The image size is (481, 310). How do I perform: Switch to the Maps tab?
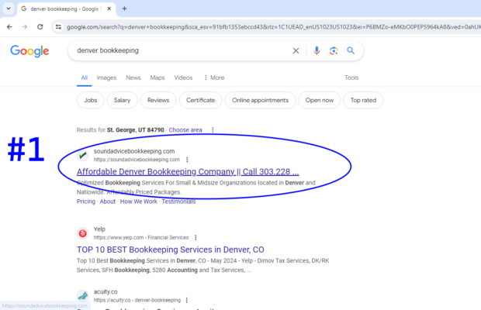click(x=157, y=77)
